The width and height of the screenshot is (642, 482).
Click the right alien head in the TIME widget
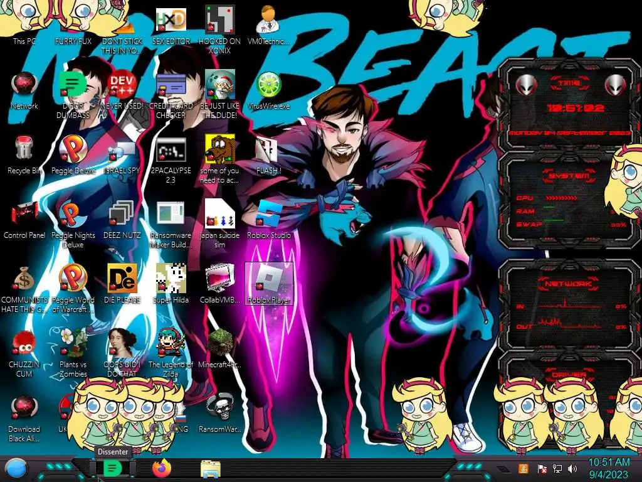click(x=616, y=85)
